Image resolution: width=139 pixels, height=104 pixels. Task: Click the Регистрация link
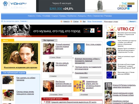[x=97, y=21]
